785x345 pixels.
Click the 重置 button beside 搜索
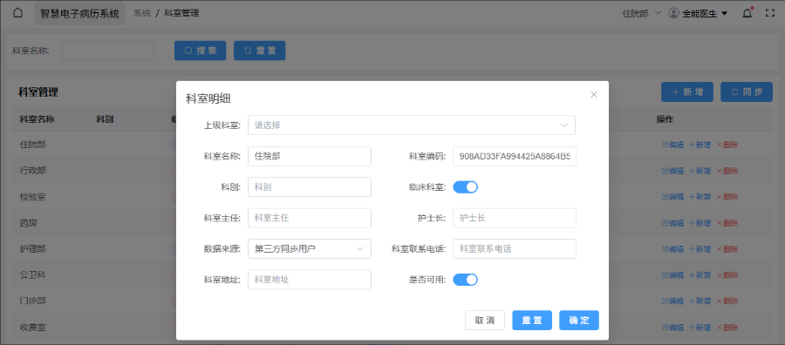pyautogui.click(x=259, y=51)
